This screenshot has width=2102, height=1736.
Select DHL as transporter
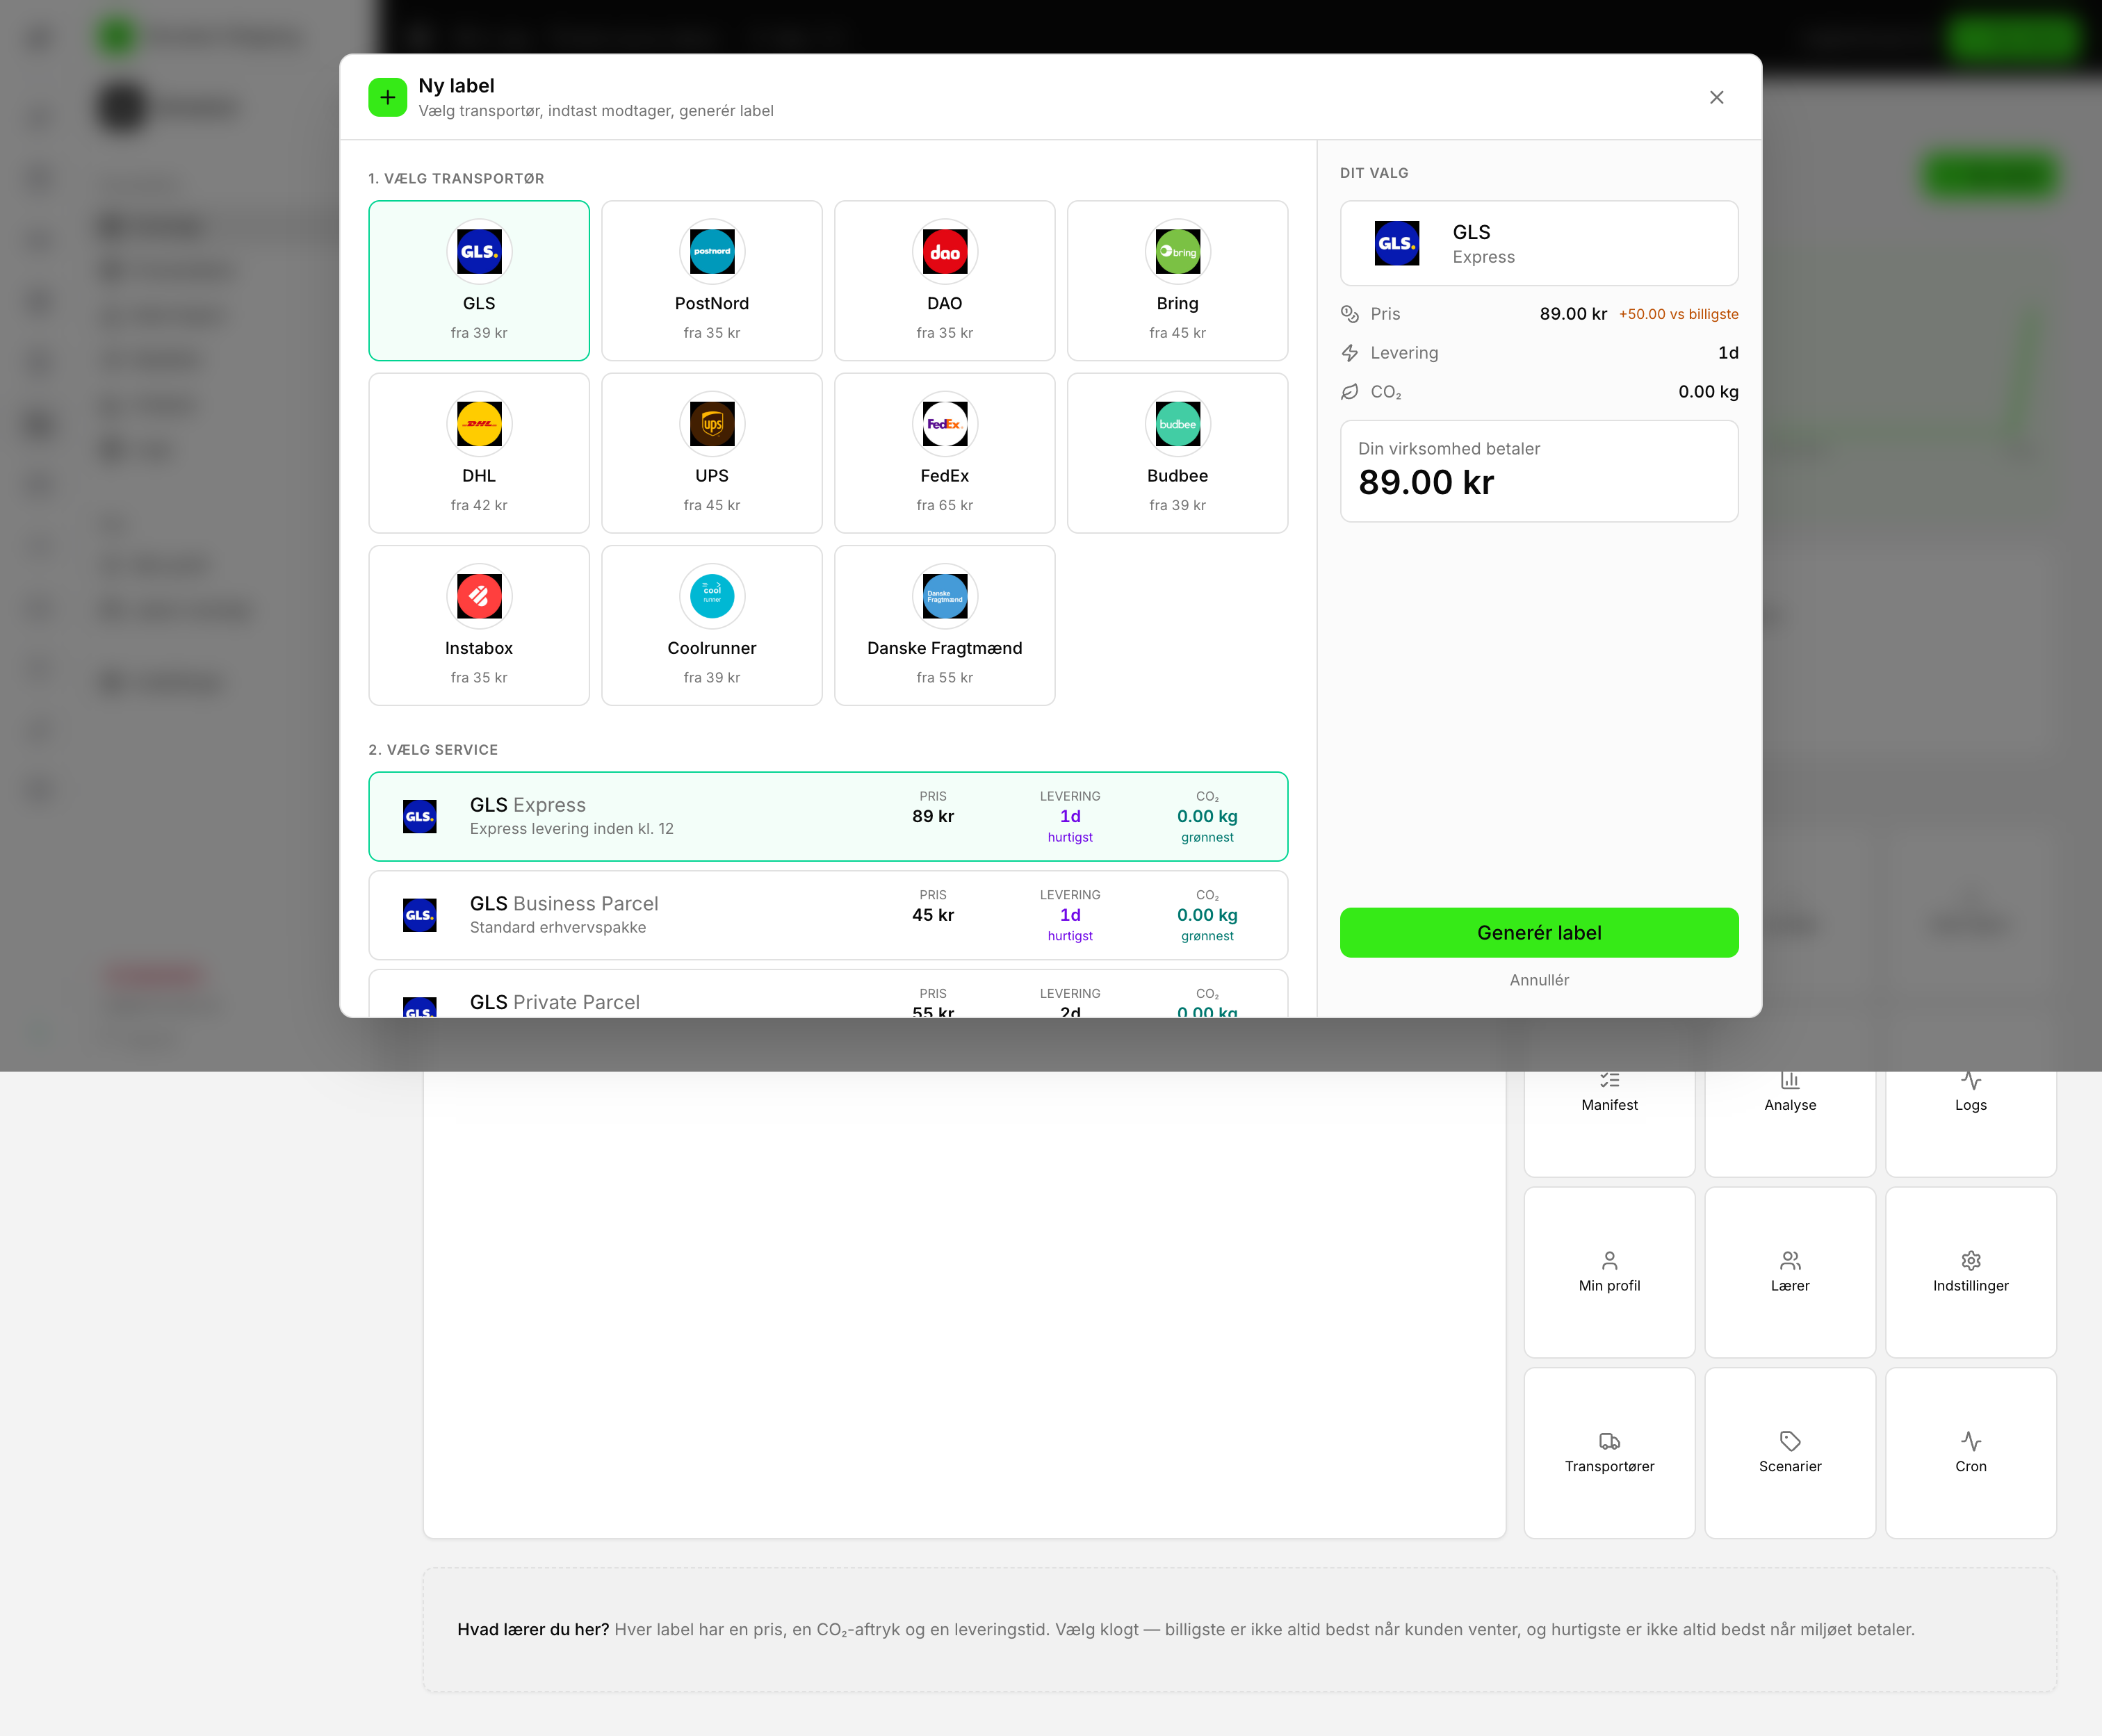point(479,453)
